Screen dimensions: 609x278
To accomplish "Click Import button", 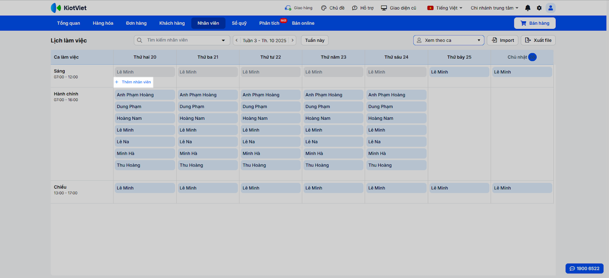I will [x=503, y=40].
